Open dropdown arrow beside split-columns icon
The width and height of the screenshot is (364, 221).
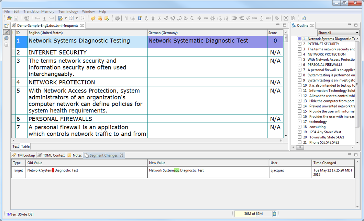point(77,18)
